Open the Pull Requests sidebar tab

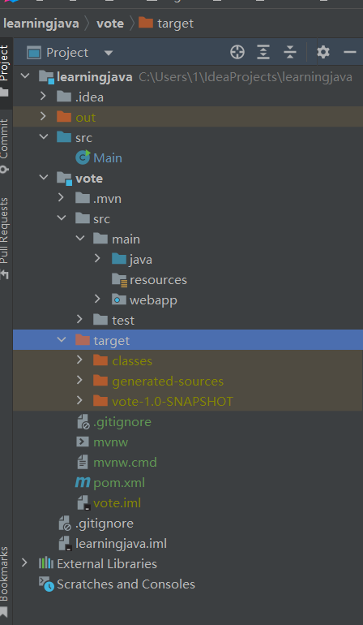[4, 239]
